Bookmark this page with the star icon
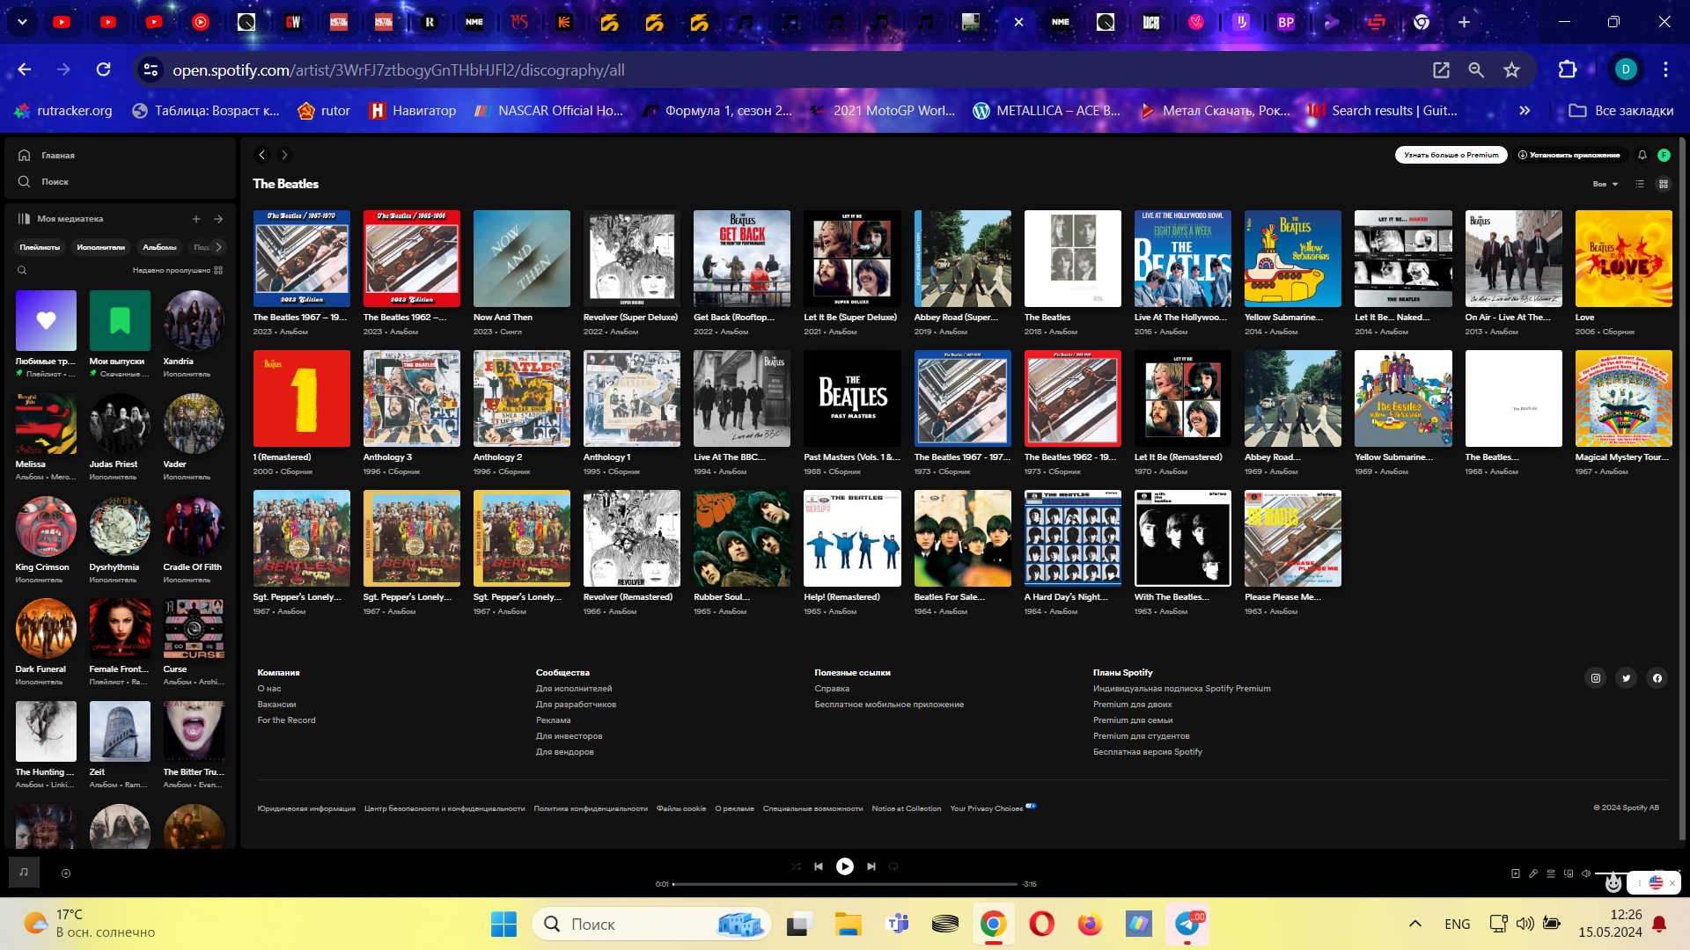Image resolution: width=1690 pixels, height=950 pixels. coord(1511,70)
